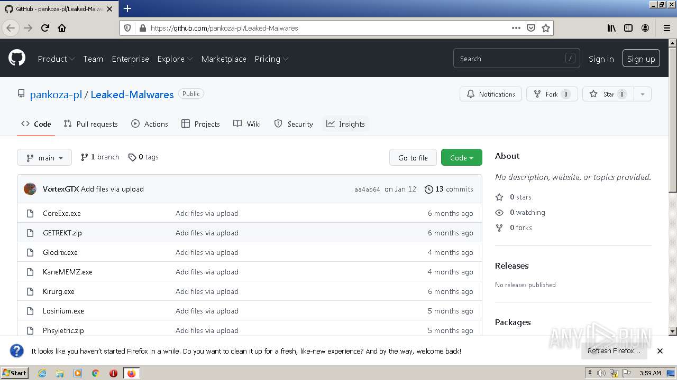Fork the repository with Fork button
This screenshot has height=380, width=677.
coord(552,94)
